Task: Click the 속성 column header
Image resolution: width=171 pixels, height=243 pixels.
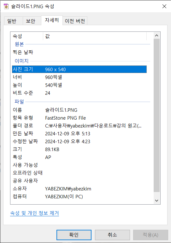Action: [27, 36]
